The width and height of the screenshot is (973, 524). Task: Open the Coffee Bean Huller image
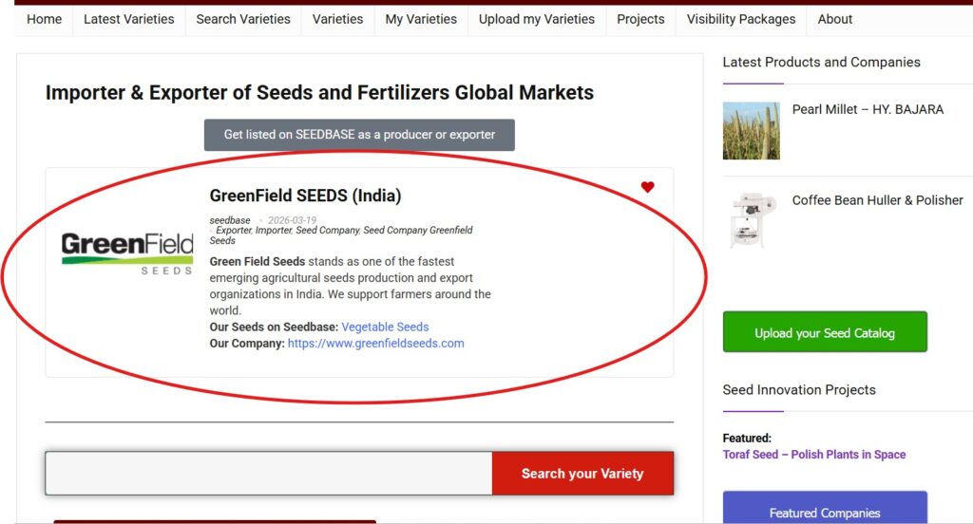(x=751, y=220)
